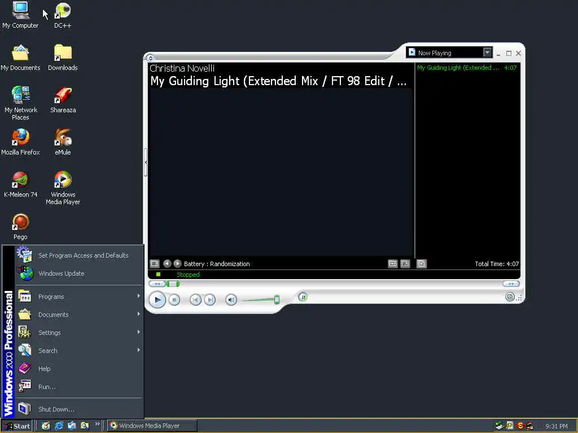Click the view full screen icon
The image size is (578, 433).
pyautogui.click(x=405, y=264)
